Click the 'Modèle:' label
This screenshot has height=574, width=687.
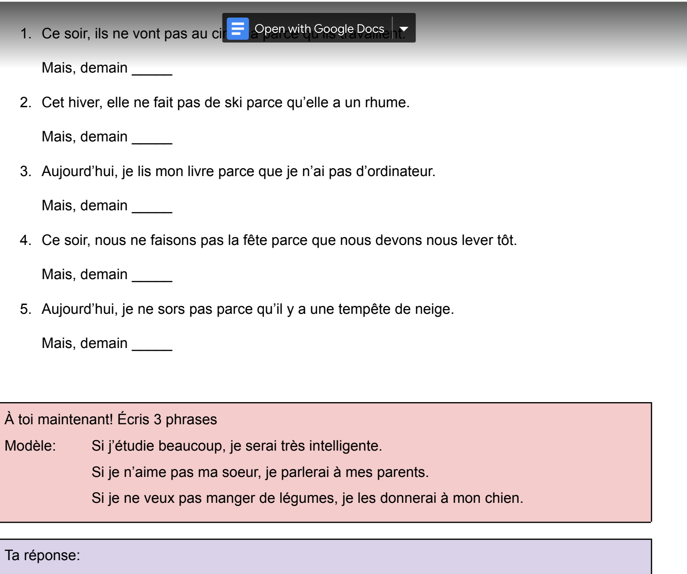point(30,446)
